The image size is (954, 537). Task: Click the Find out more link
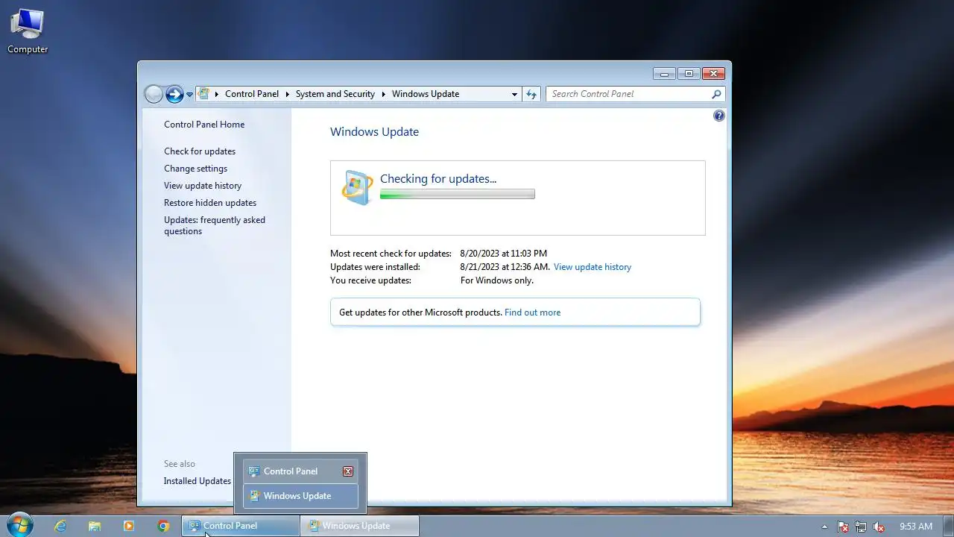[x=532, y=313]
